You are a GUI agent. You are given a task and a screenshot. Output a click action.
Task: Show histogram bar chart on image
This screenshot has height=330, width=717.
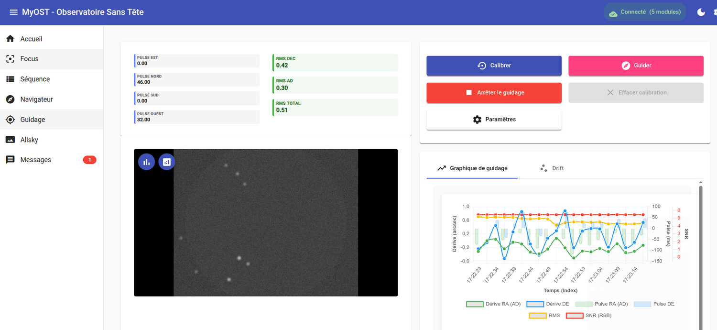146,162
